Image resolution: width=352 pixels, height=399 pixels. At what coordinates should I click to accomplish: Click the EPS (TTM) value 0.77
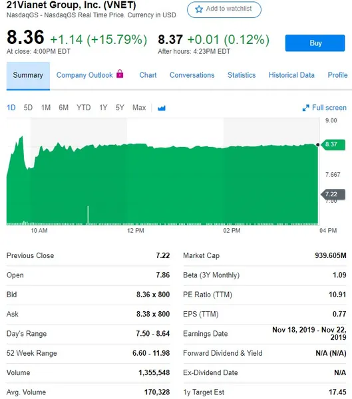339,314
